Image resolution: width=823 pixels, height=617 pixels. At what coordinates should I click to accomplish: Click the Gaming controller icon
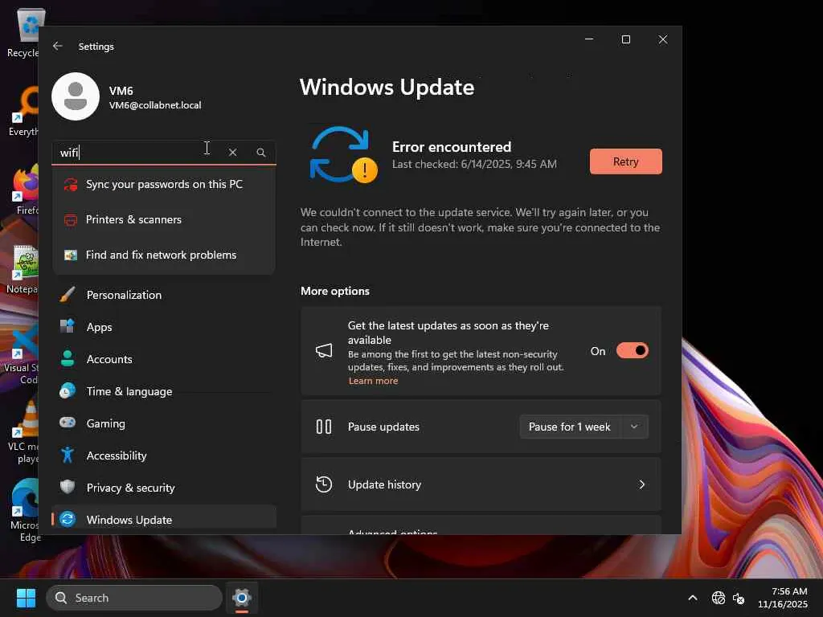point(68,423)
